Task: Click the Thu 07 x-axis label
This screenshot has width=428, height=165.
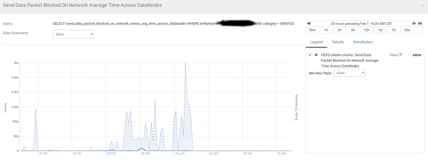Action: (x=180, y=154)
